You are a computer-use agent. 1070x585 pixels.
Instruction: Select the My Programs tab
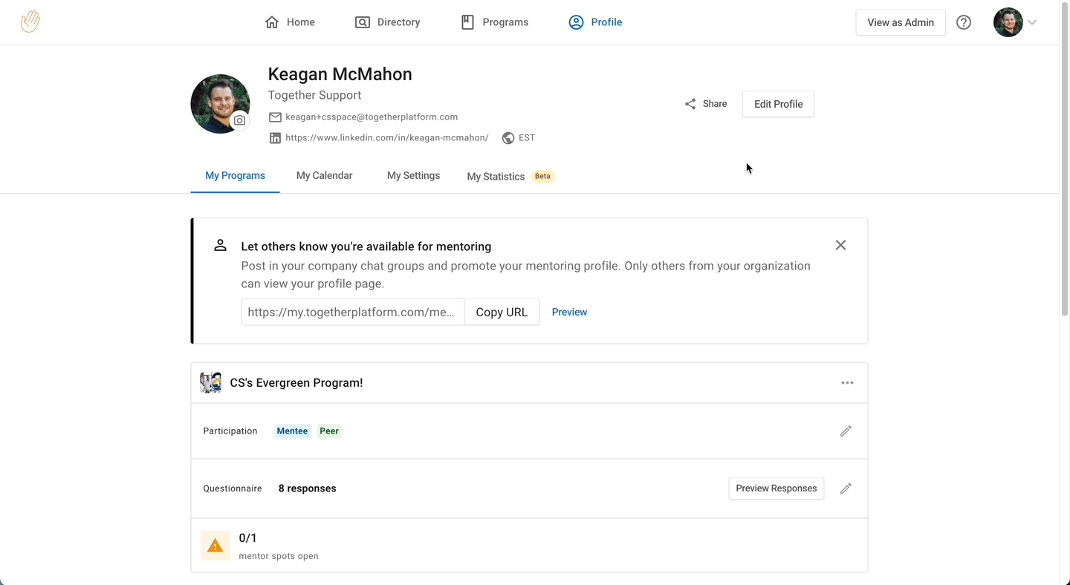pos(235,176)
